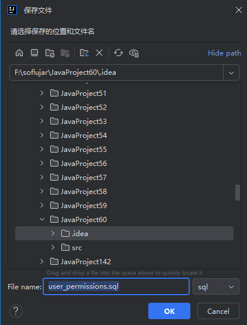
Task: Collapse the JavaProject60 folder
Action: click(42, 219)
